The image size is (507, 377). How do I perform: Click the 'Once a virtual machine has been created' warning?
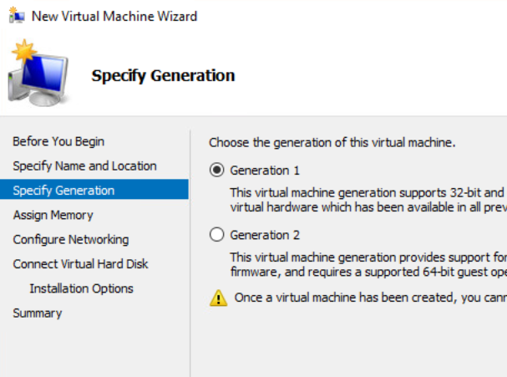(371, 298)
